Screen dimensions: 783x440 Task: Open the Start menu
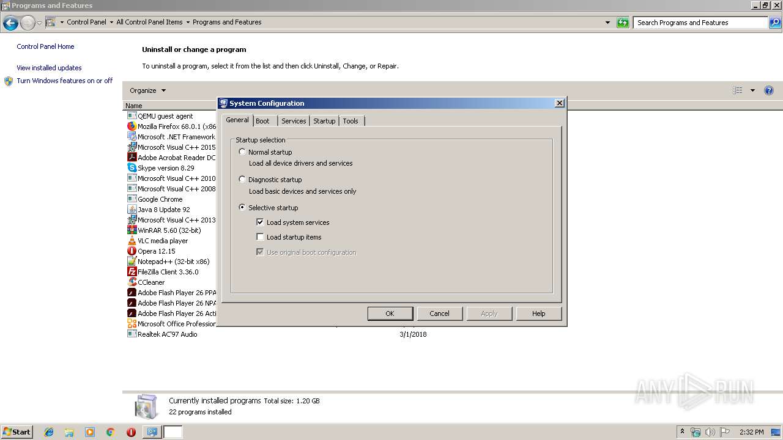pos(17,432)
